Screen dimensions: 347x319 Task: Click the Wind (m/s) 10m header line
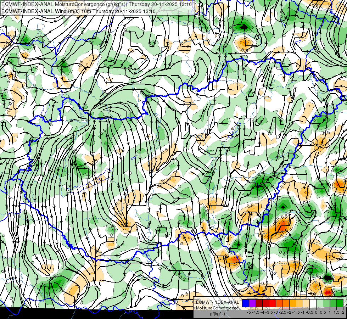78,11
